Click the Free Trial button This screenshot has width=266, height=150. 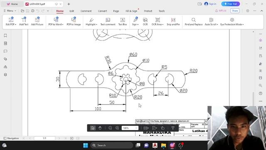(230, 4)
